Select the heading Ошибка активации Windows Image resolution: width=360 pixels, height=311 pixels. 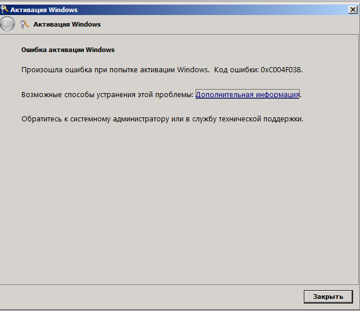click(68, 50)
